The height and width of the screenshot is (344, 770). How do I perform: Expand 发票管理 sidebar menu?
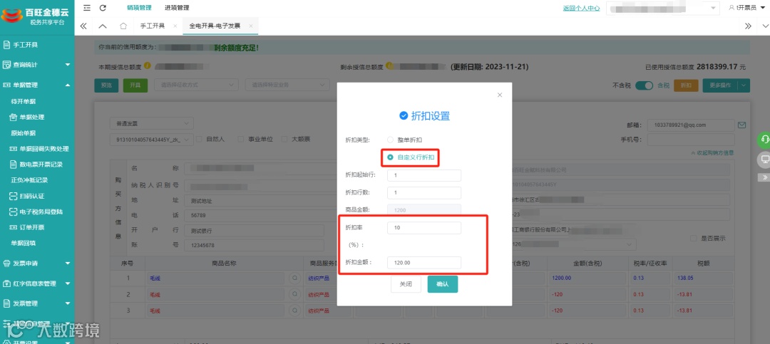(37, 304)
